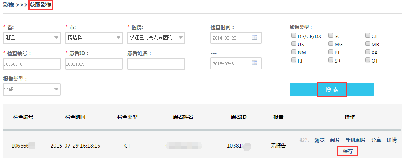The image size is (403, 158).
Task: Focus the 患者姓名 input field
Action: (156, 64)
